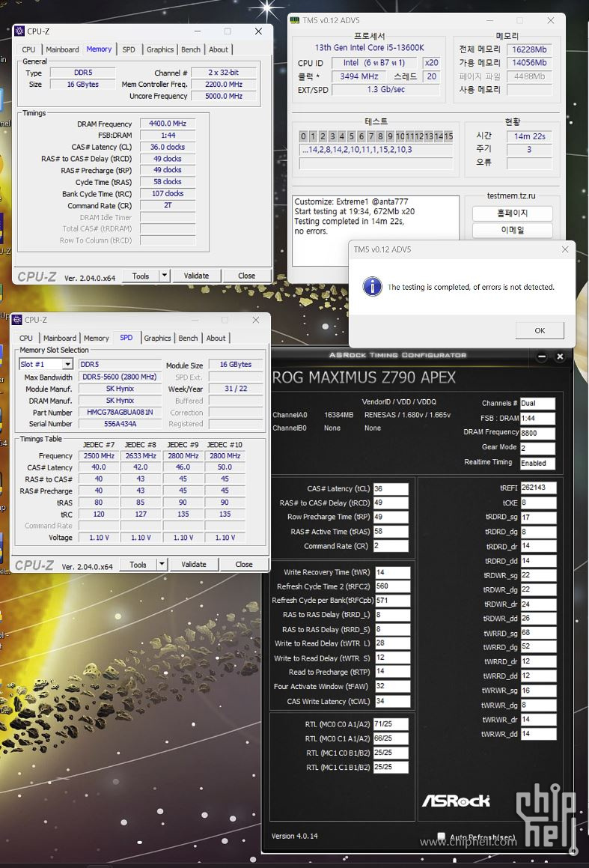Click OK in the TM5 completion dialog
Image resolution: width=589 pixels, height=868 pixels.
pos(540,330)
